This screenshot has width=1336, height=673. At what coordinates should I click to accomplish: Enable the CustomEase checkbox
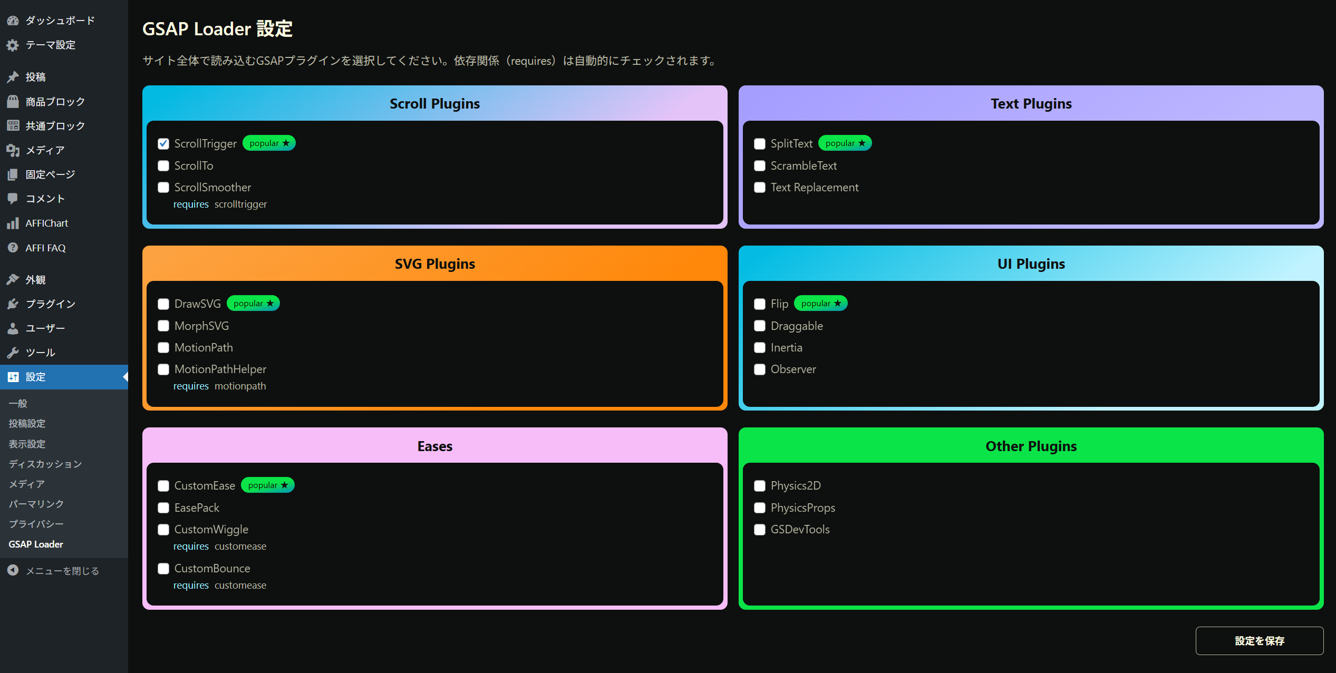tap(163, 486)
